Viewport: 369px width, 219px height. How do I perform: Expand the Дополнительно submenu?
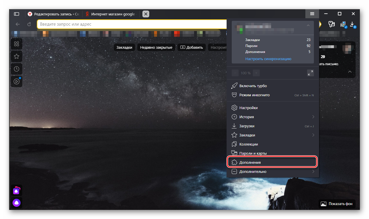(313, 171)
